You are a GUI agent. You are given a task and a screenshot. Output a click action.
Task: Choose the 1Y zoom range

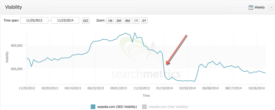(x=136, y=21)
